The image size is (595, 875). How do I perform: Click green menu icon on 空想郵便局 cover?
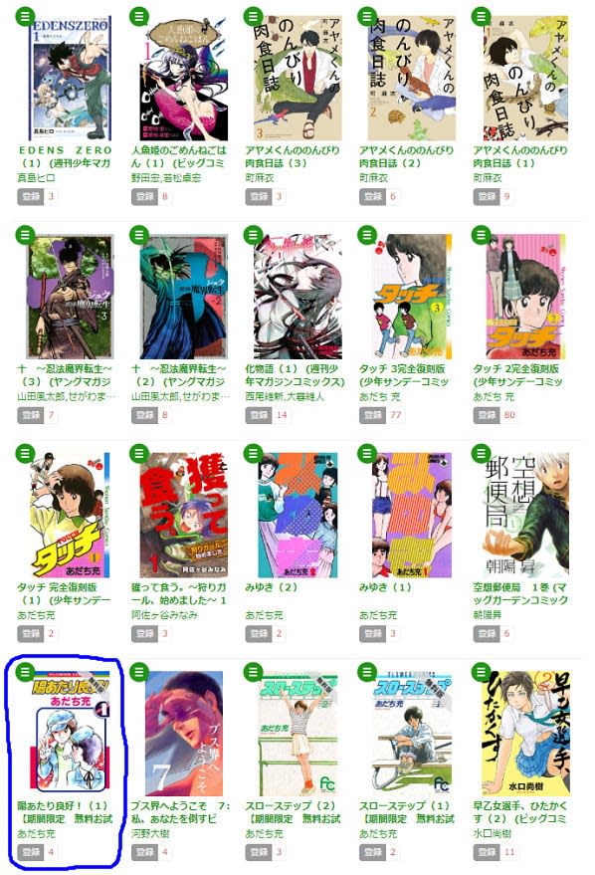[x=481, y=454]
